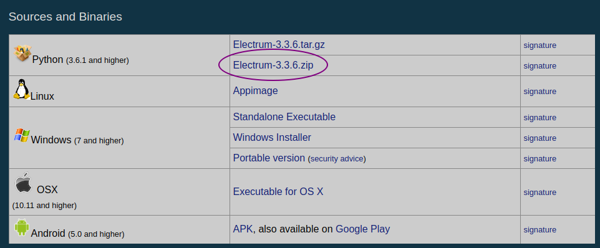Open the security advice link
This screenshot has width=600, height=248.
[336, 158]
